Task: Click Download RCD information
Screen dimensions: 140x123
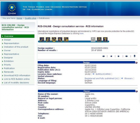Action: coord(17,75)
